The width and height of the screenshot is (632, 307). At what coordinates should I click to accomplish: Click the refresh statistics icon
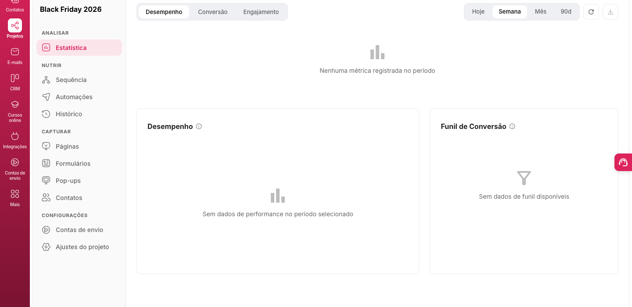pyautogui.click(x=591, y=12)
